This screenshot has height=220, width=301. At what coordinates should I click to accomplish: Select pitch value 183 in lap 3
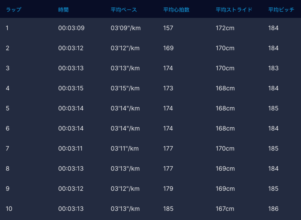[x=273, y=68]
